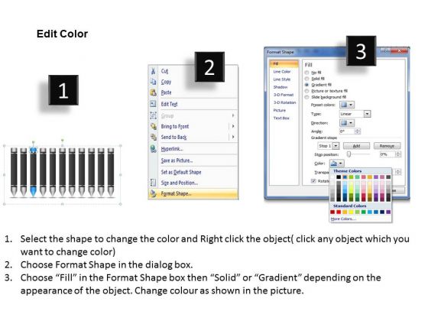Click the Add gradient stop button
Viewport: 428px width, 321px height.
click(x=356, y=146)
